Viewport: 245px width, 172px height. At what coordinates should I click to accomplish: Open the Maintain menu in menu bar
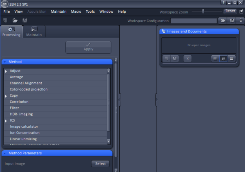click(x=58, y=11)
